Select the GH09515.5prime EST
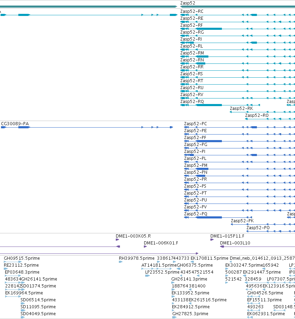 click(22, 258)
